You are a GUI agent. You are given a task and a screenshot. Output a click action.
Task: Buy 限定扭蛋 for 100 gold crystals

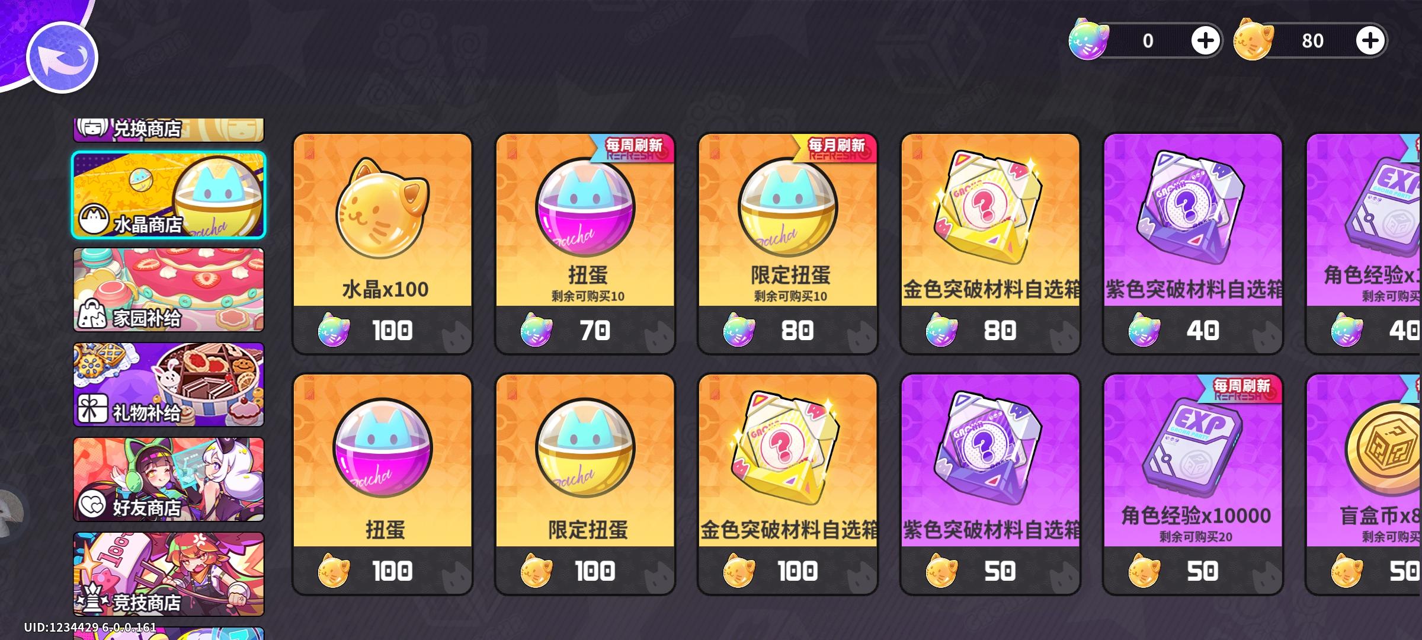tap(585, 484)
